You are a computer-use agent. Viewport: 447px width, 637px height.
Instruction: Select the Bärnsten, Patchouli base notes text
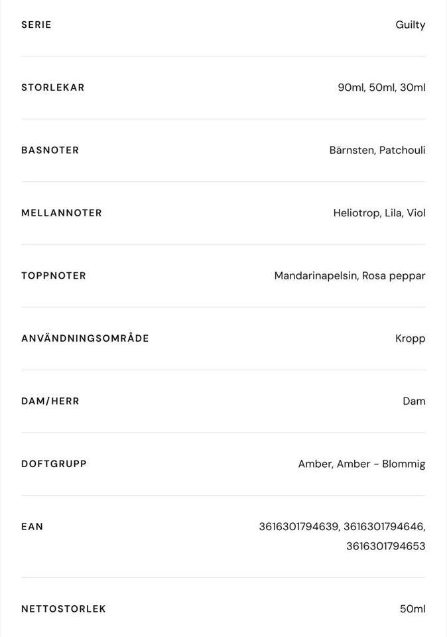click(x=377, y=150)
